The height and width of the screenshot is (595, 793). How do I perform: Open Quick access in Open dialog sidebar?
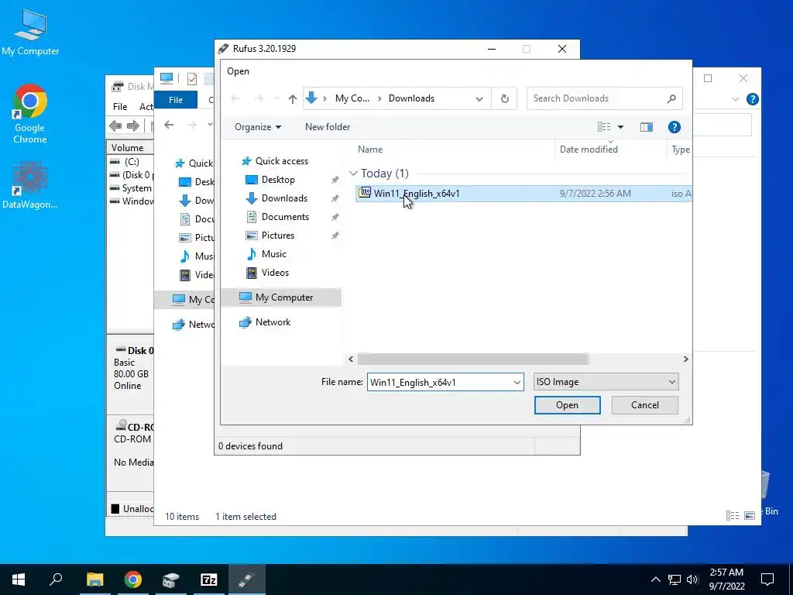click(281, 161)
